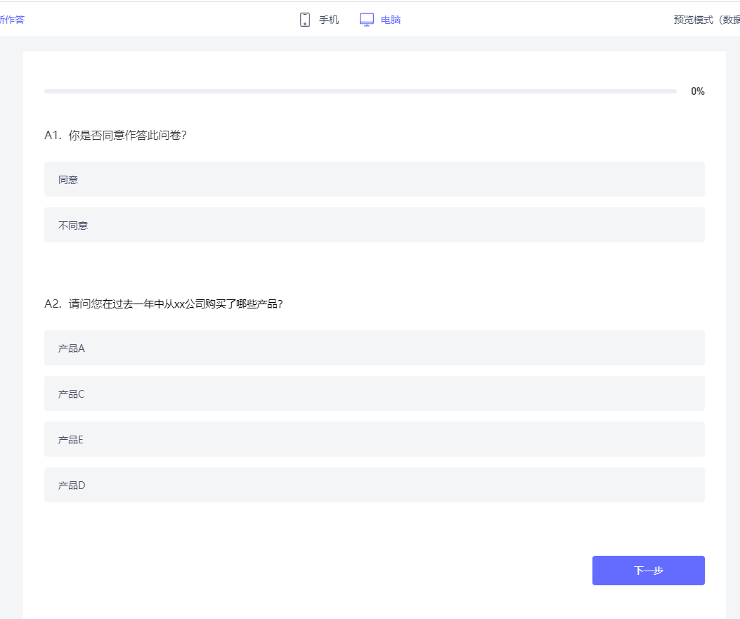Switch to the 手机 preview tab

pos(328,20)
